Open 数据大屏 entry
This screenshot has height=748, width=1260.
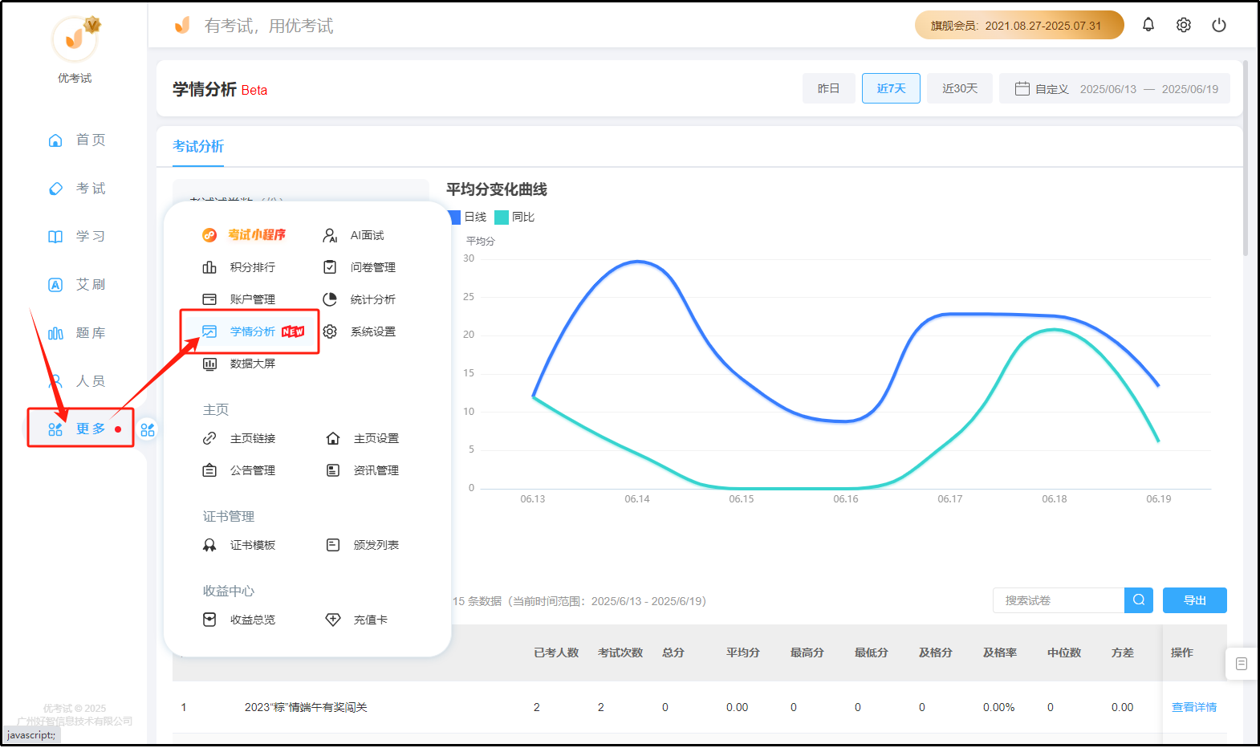point(238,364)
